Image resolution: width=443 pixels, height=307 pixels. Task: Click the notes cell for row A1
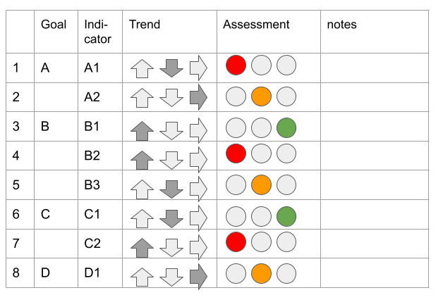[x=374, y=68]
